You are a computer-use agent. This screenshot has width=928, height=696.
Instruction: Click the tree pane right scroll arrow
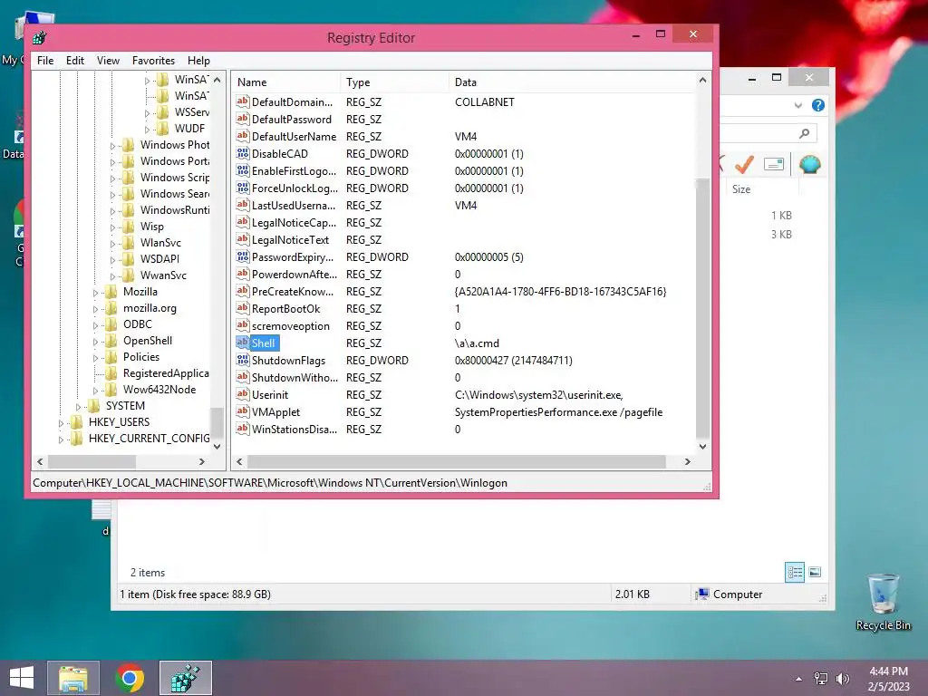pos(202,461)
